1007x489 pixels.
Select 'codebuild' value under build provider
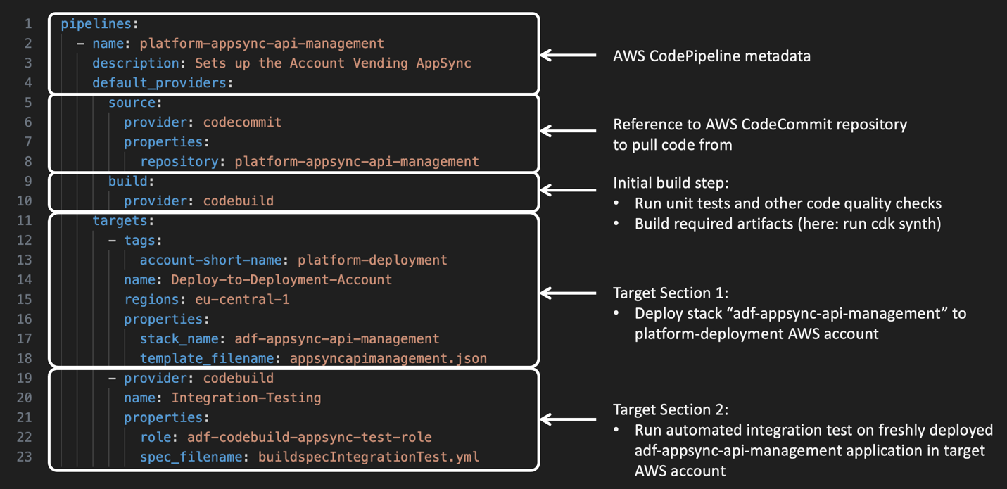239,201
